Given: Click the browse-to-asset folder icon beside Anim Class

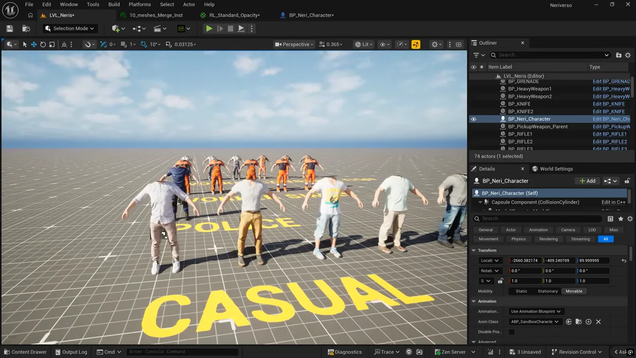Looking at the screenshot, I should pos(579,321).
